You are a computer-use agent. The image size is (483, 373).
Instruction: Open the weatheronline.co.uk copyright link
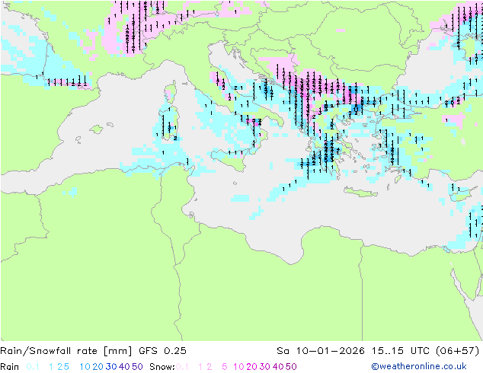tap(419, 366)
